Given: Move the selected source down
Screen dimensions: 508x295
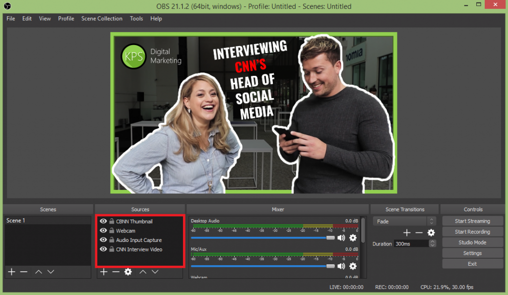Looking at the screenshot, I should coord(155,271).
